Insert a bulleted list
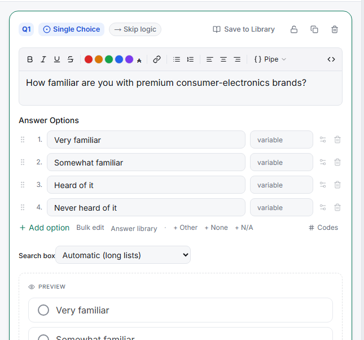 point(177,59)
